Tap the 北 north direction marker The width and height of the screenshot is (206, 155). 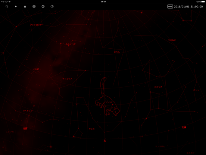[x=105, y=141]
